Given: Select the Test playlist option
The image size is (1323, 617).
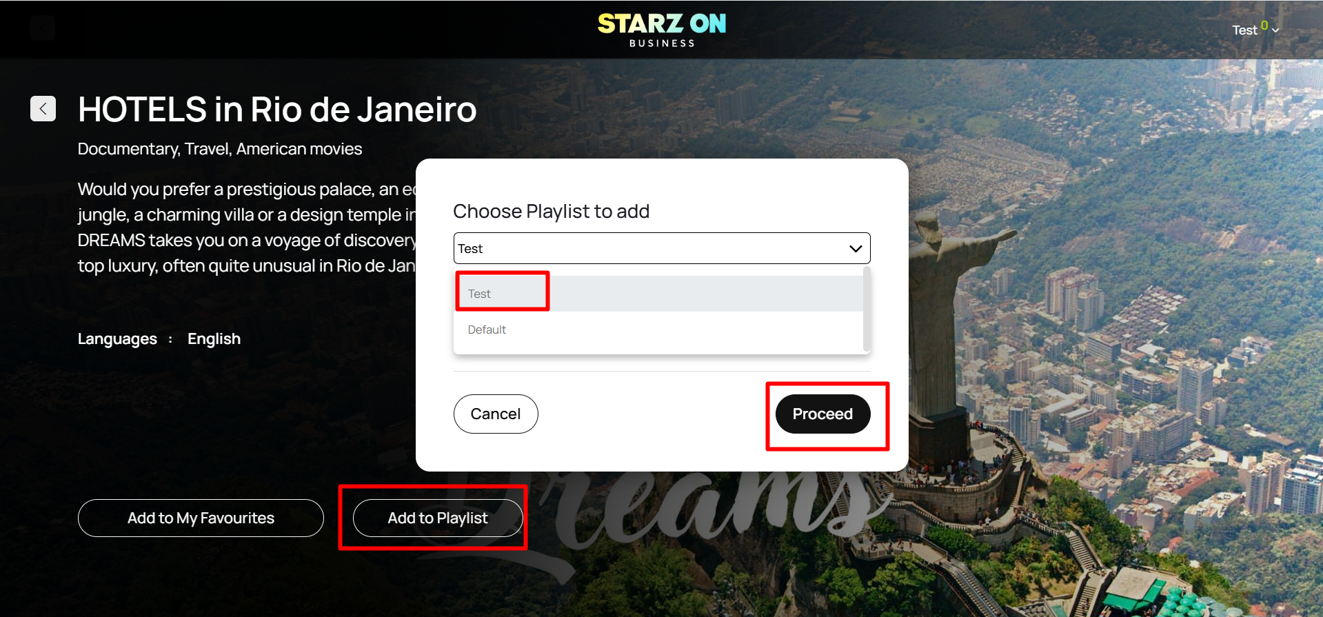Looking at the screenshot, I should tap(658, 294).
